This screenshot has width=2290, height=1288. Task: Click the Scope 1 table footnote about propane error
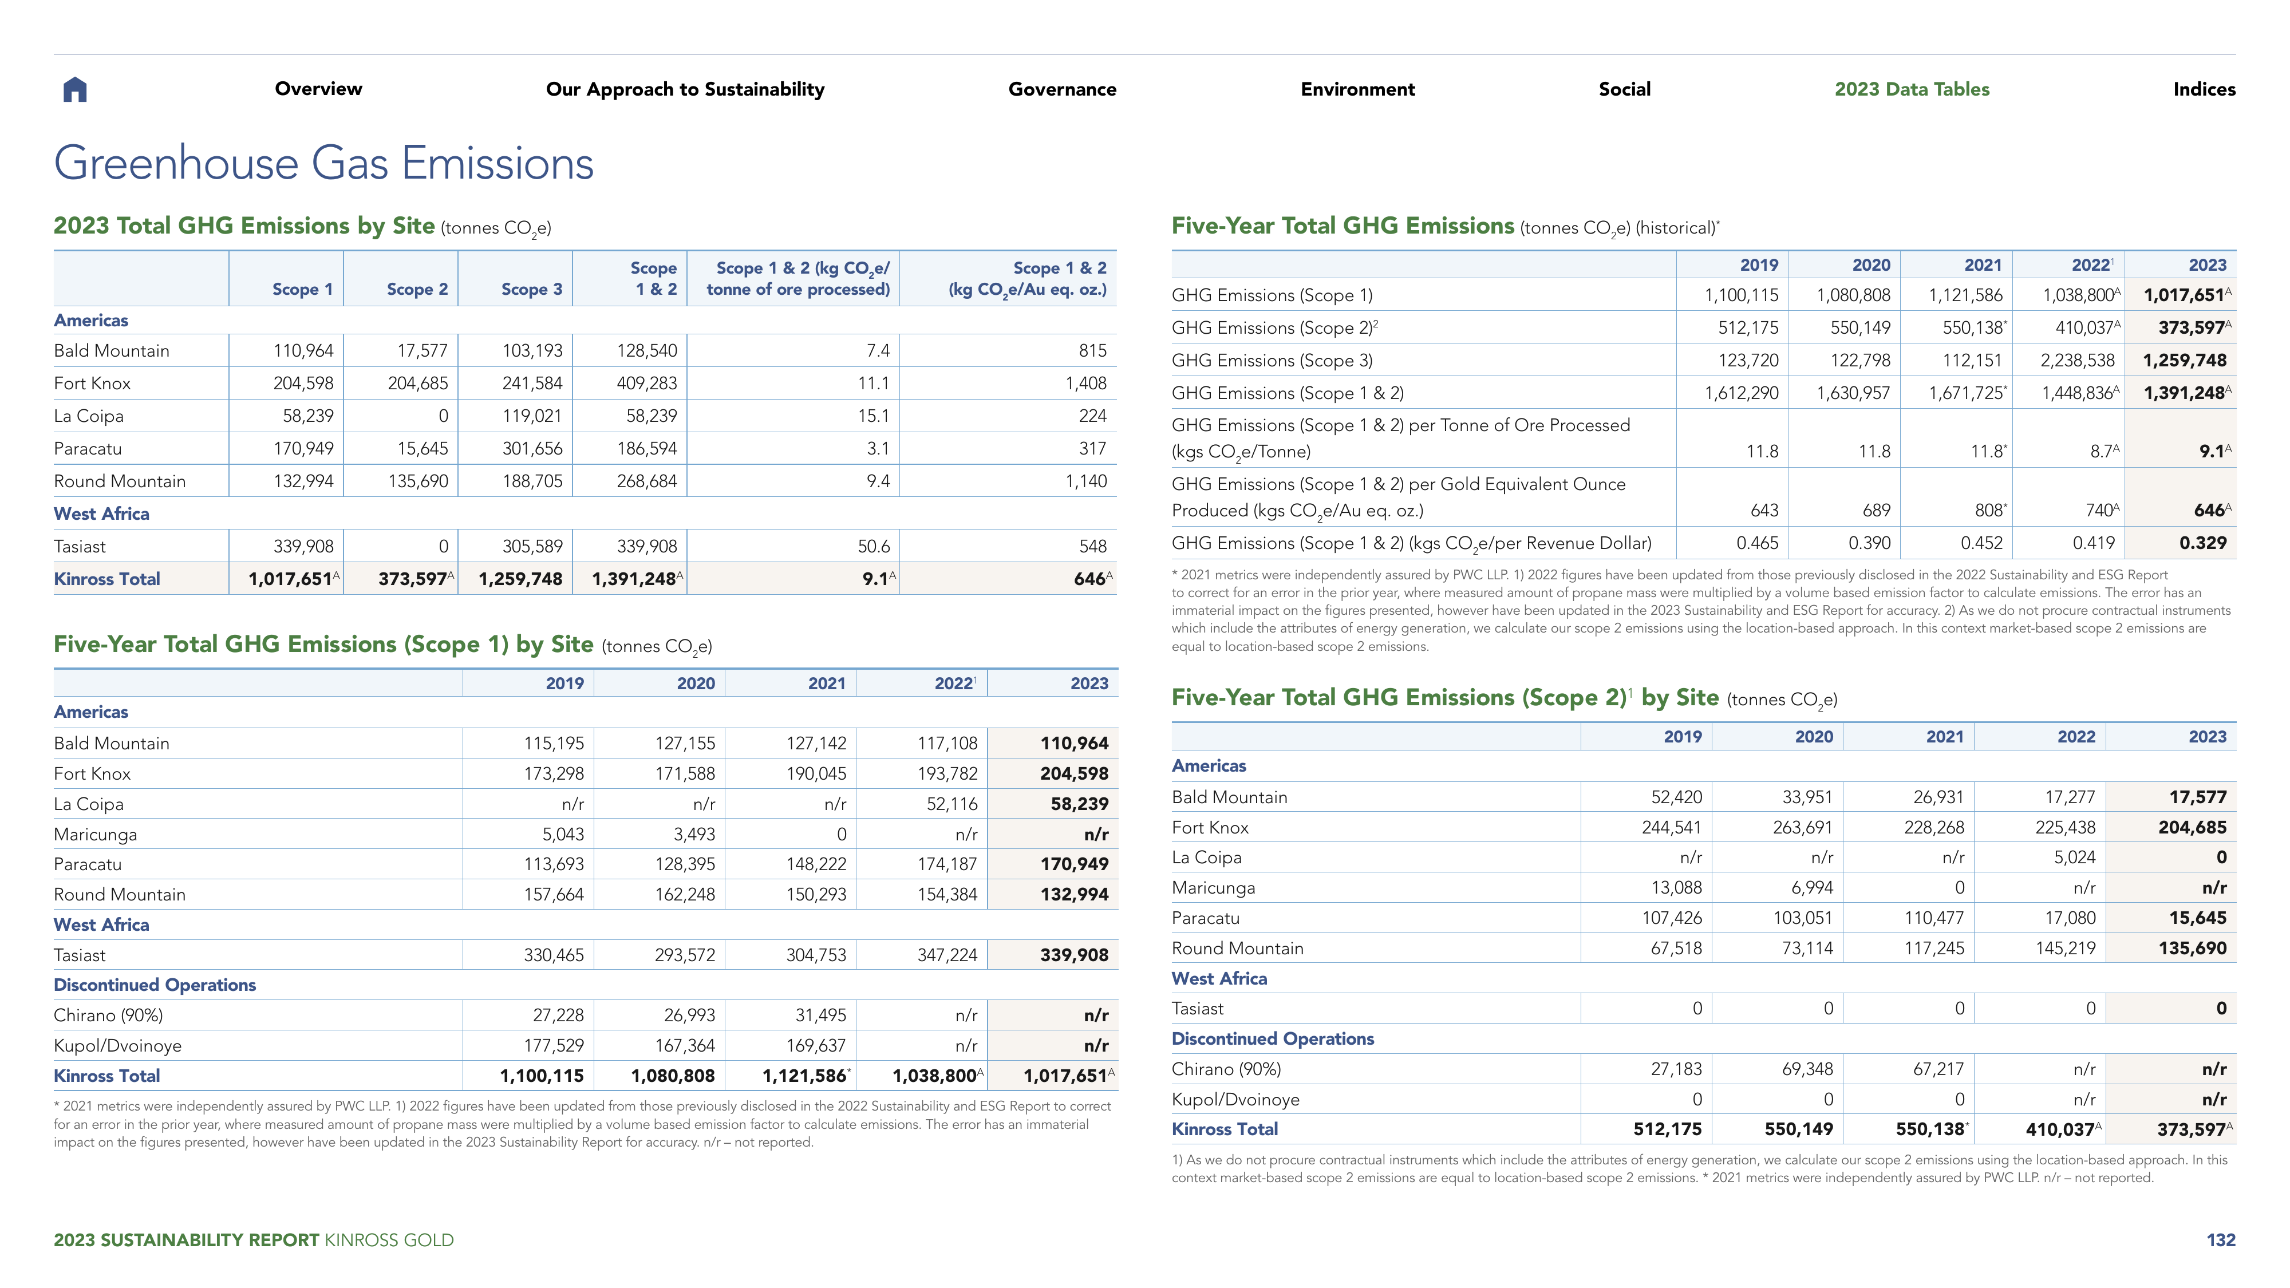point(582,1124)
